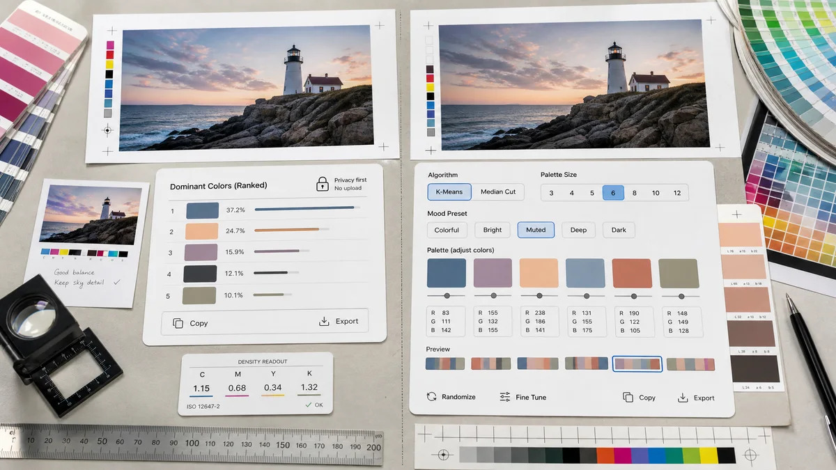The image size is (836, 470).
Task: Click the 24.7% percentage value
Action: point(235,230)
